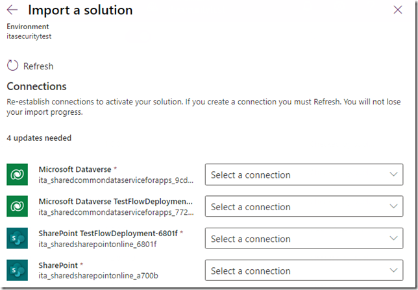Click the circular Refresh icon
The image size is (418, 290).
tap(12, 66)
